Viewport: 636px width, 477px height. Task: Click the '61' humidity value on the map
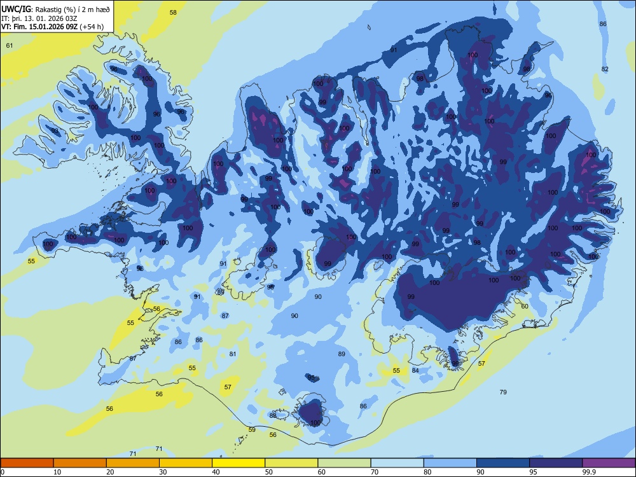10,45
